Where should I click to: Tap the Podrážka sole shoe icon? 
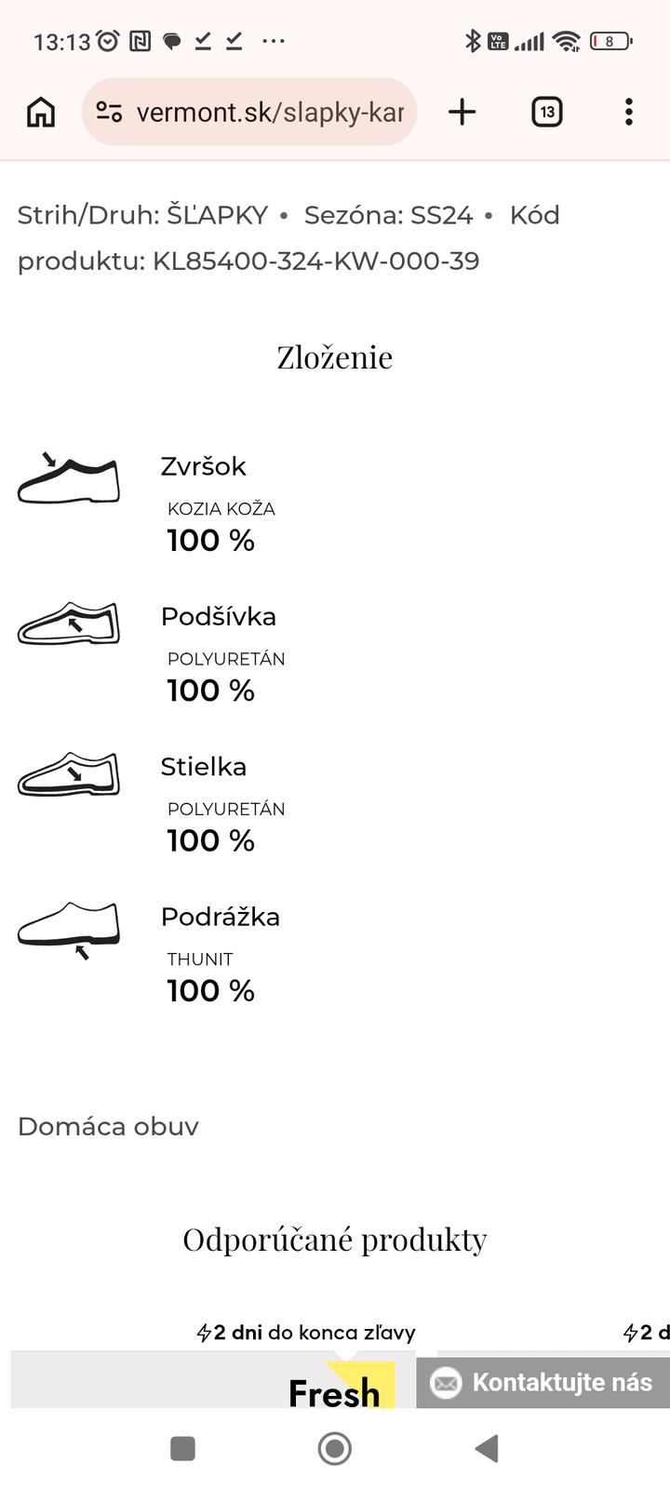pyautogui.click(x=69, y=928)
